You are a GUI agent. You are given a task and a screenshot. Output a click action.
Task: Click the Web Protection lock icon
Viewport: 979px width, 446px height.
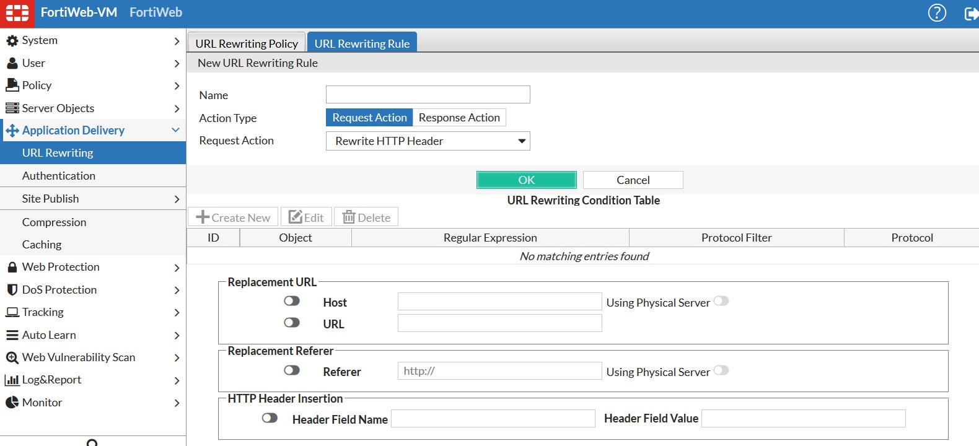12,268
